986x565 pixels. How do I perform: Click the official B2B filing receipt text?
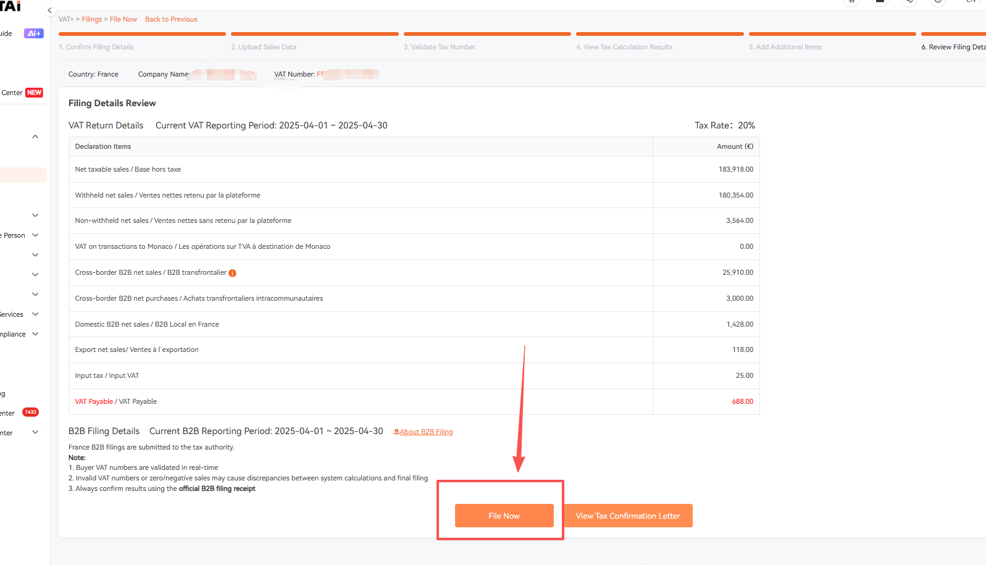[x=217, y=488]
